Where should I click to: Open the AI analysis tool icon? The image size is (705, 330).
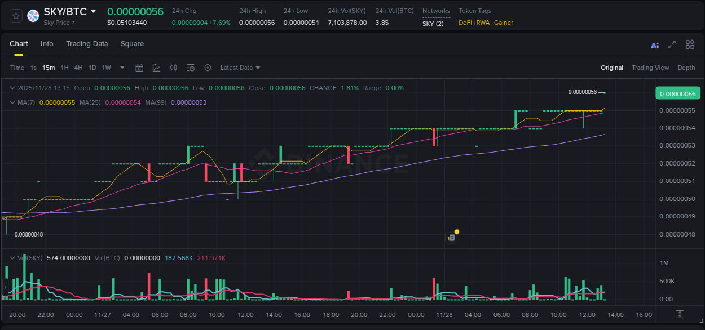coord(655,45)
